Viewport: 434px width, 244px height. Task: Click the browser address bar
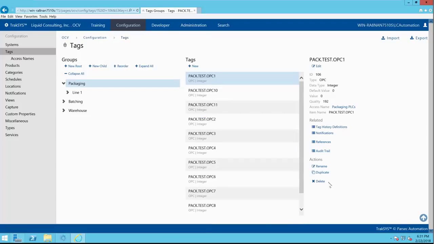73,11
